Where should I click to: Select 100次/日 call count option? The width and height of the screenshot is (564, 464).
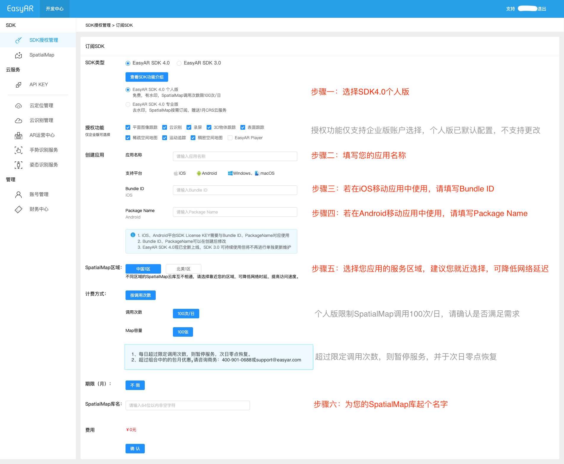[x=186, y=314]
